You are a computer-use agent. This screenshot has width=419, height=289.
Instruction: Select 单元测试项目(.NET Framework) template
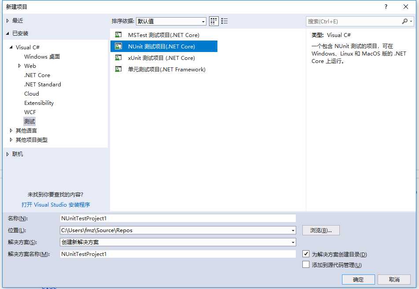point(164,69)
